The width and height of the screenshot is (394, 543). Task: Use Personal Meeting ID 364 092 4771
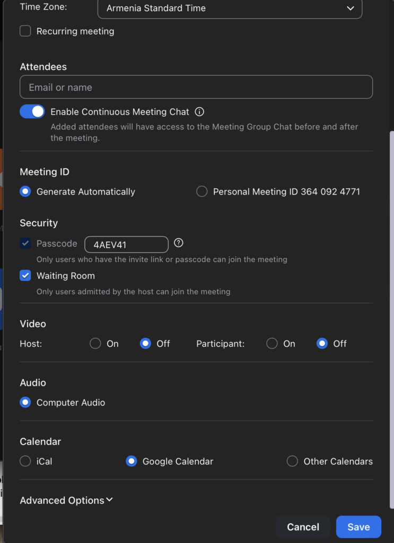pyautogui.click(x=202, y=191)
